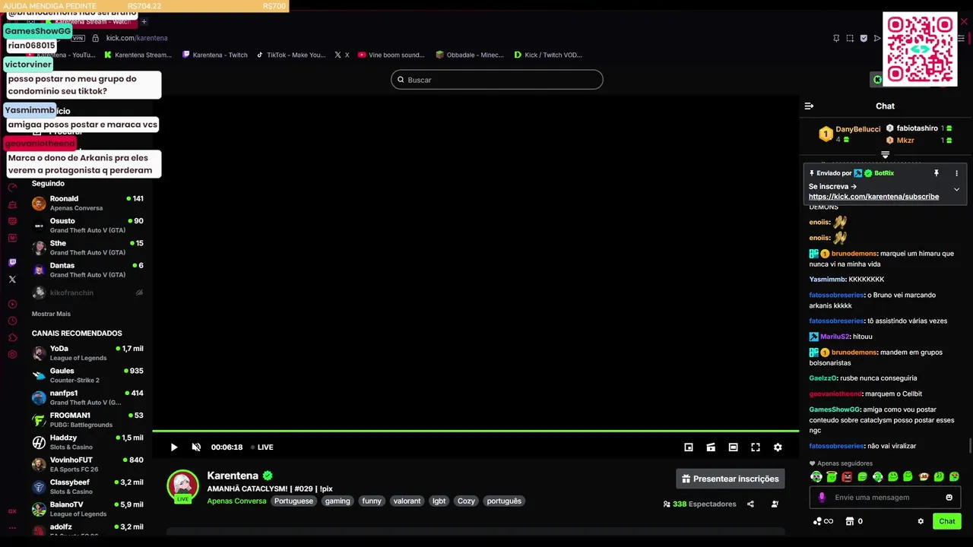Click the green stream progress bar
Screen dimensions: 973x547
(476, 432)
